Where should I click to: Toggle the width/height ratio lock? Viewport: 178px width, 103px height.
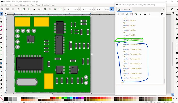[x=112, y=9]
